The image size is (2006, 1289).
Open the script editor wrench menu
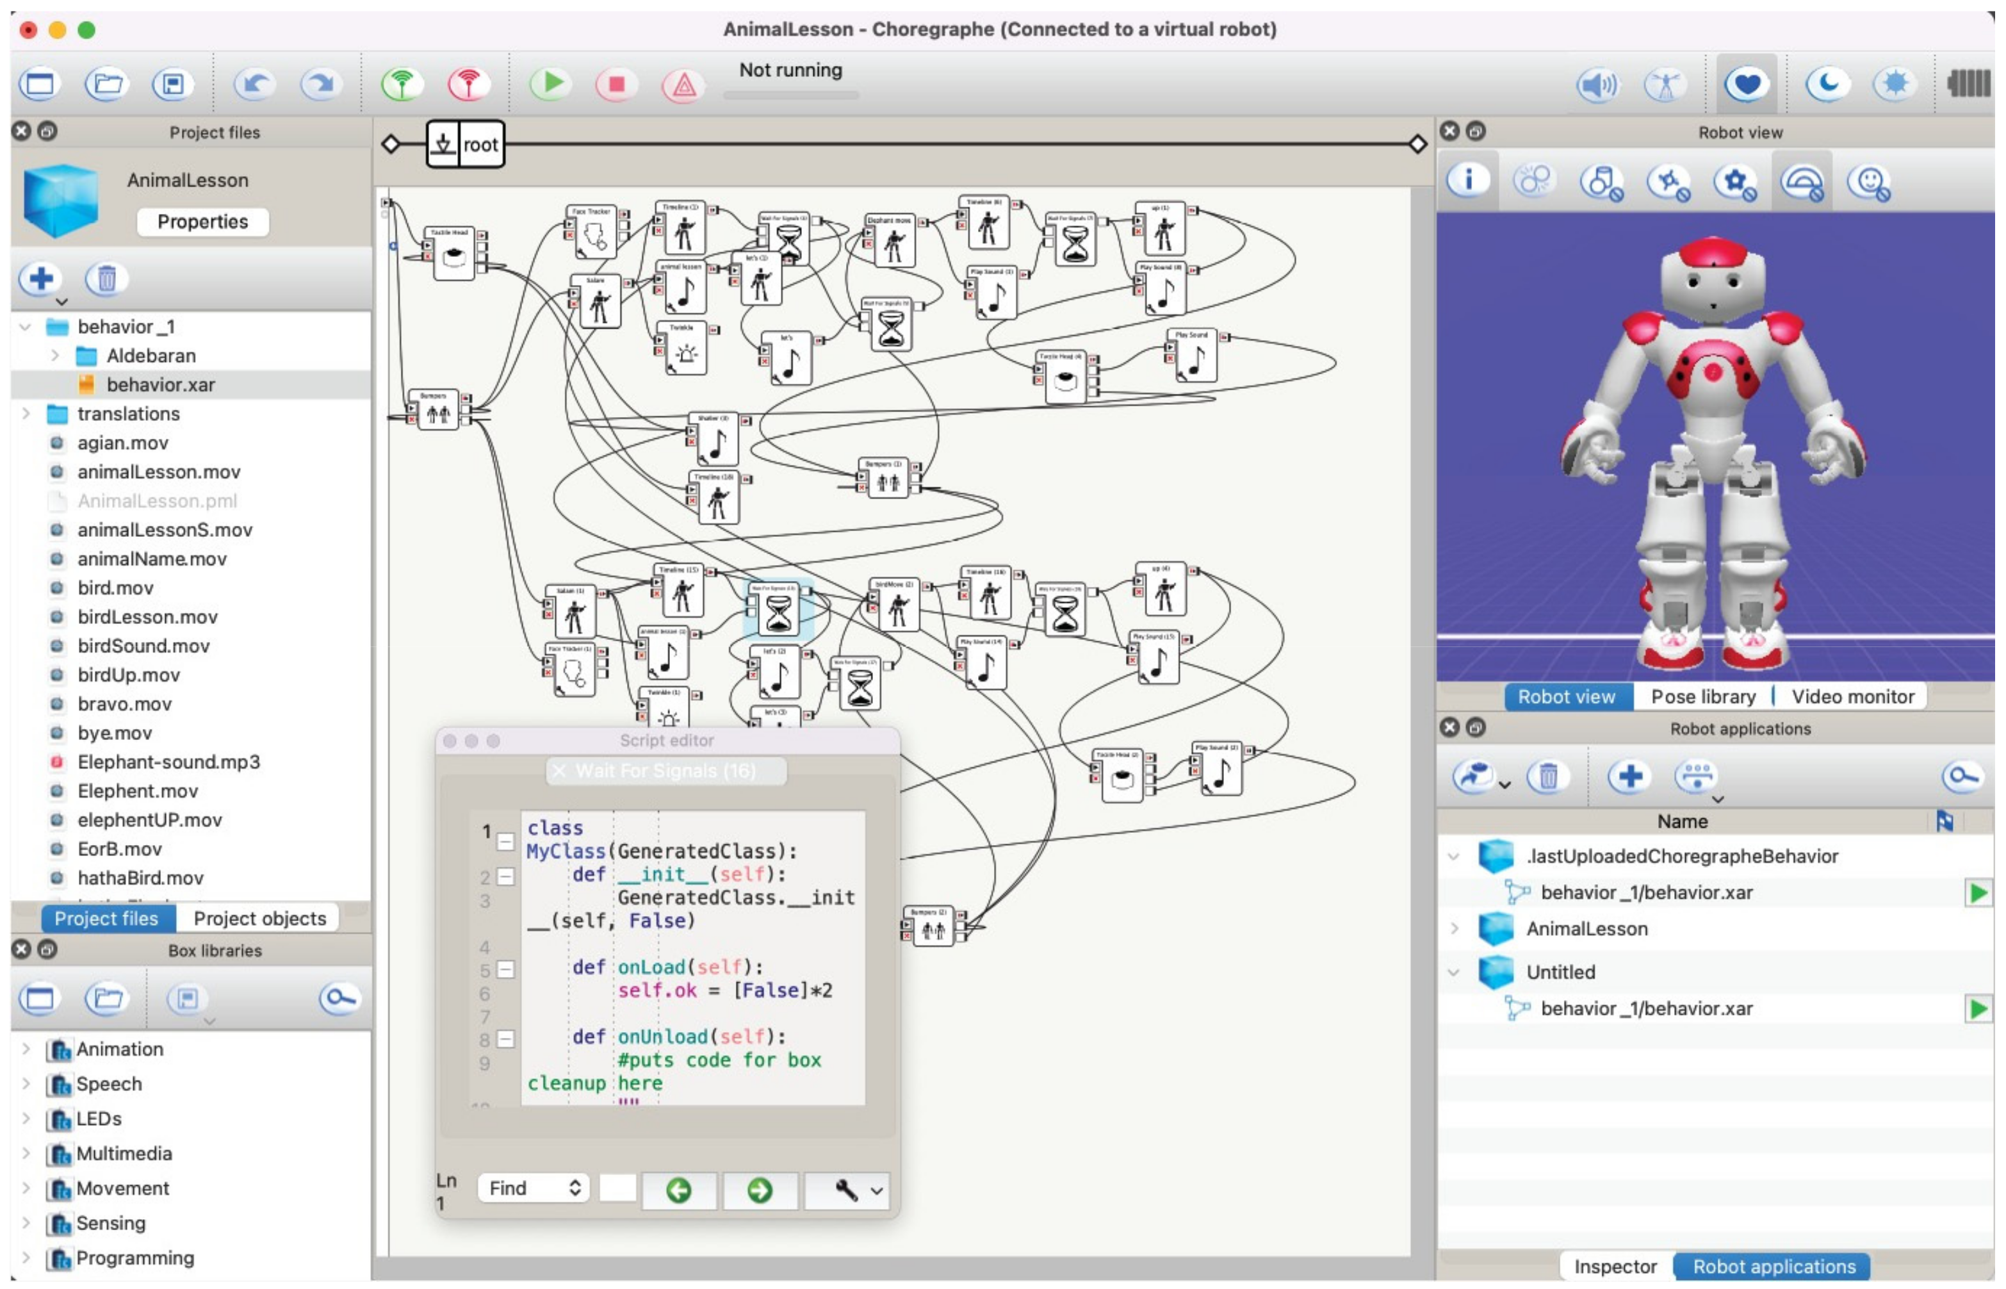coord(847,1190)
